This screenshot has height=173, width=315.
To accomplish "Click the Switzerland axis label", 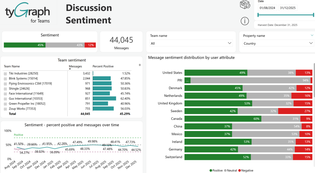I will (x=174, y=157).
